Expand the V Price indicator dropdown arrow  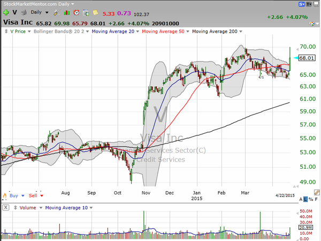(29, 32)
